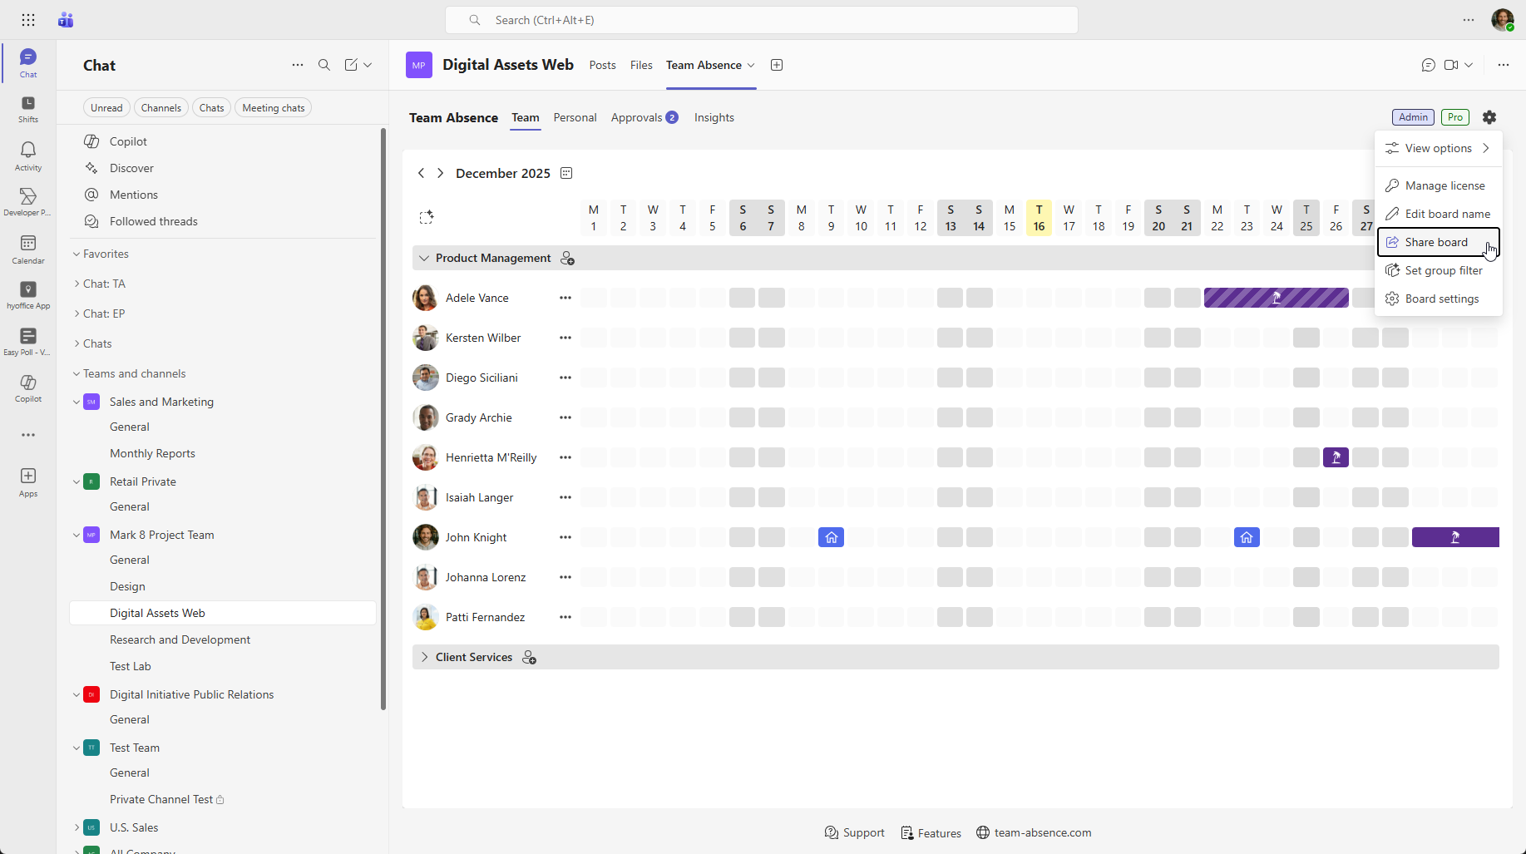Expand the View options submenu
The image size is (1526, 854).
coord(1438,148)
